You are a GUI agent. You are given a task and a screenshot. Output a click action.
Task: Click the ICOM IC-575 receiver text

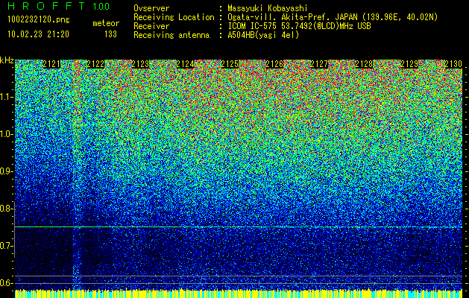[x=299, y=26]
